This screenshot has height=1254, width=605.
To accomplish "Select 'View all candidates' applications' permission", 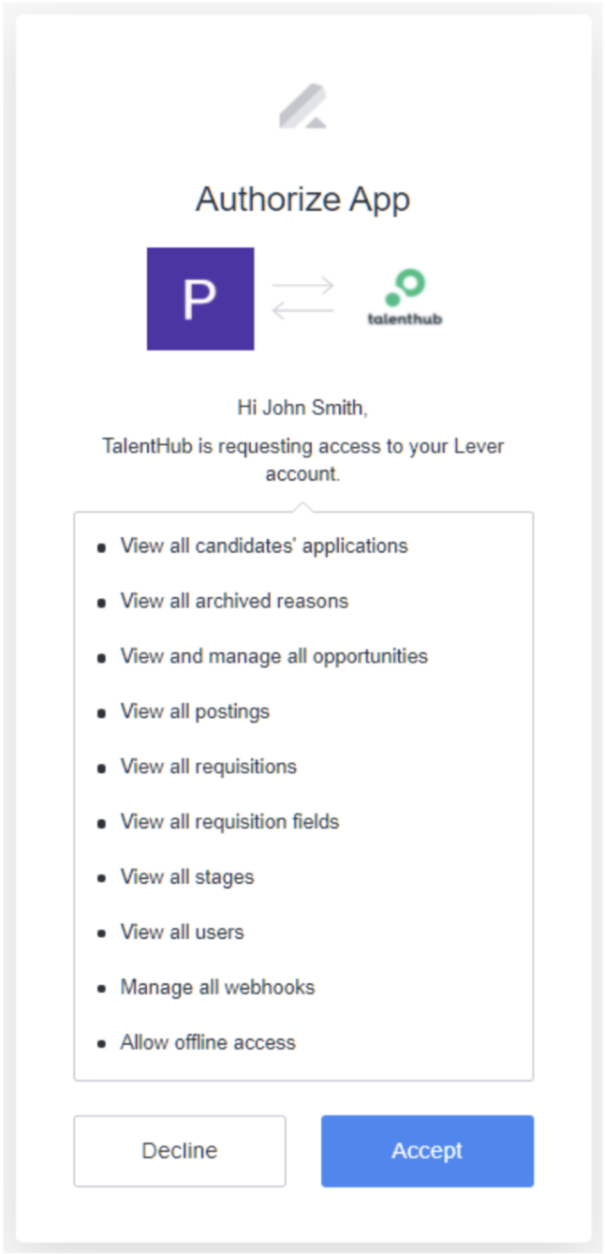I will pos(263,545).
